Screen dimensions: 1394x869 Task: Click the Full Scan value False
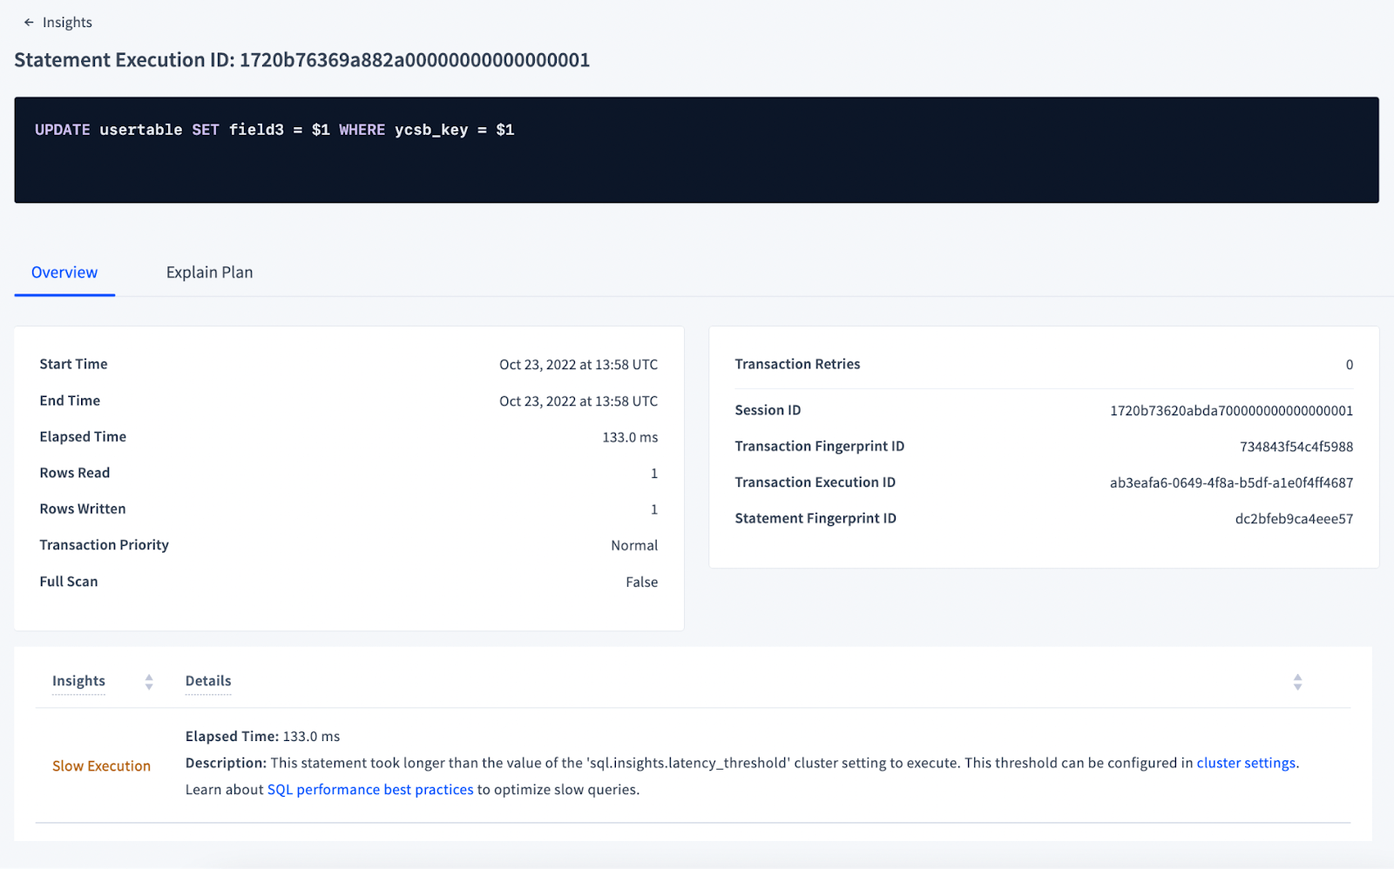click(641, 583)
